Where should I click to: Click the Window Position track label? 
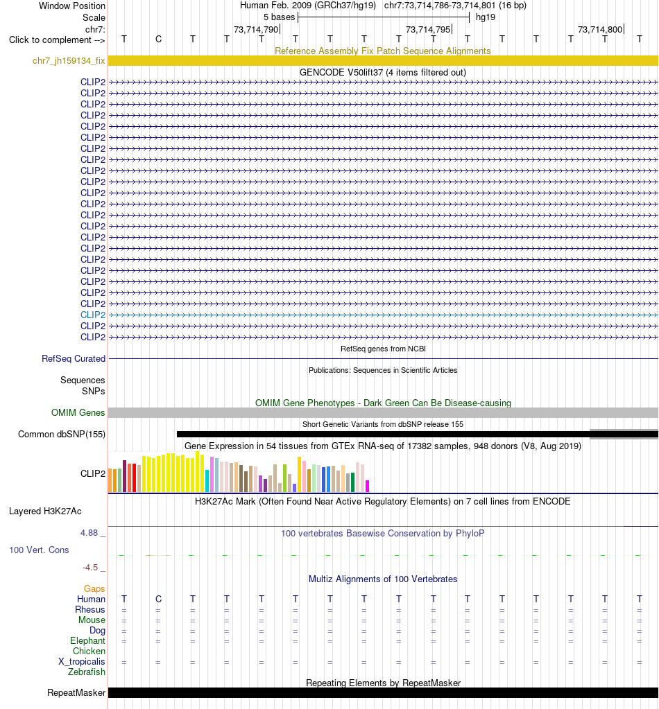tap(72, 6)
